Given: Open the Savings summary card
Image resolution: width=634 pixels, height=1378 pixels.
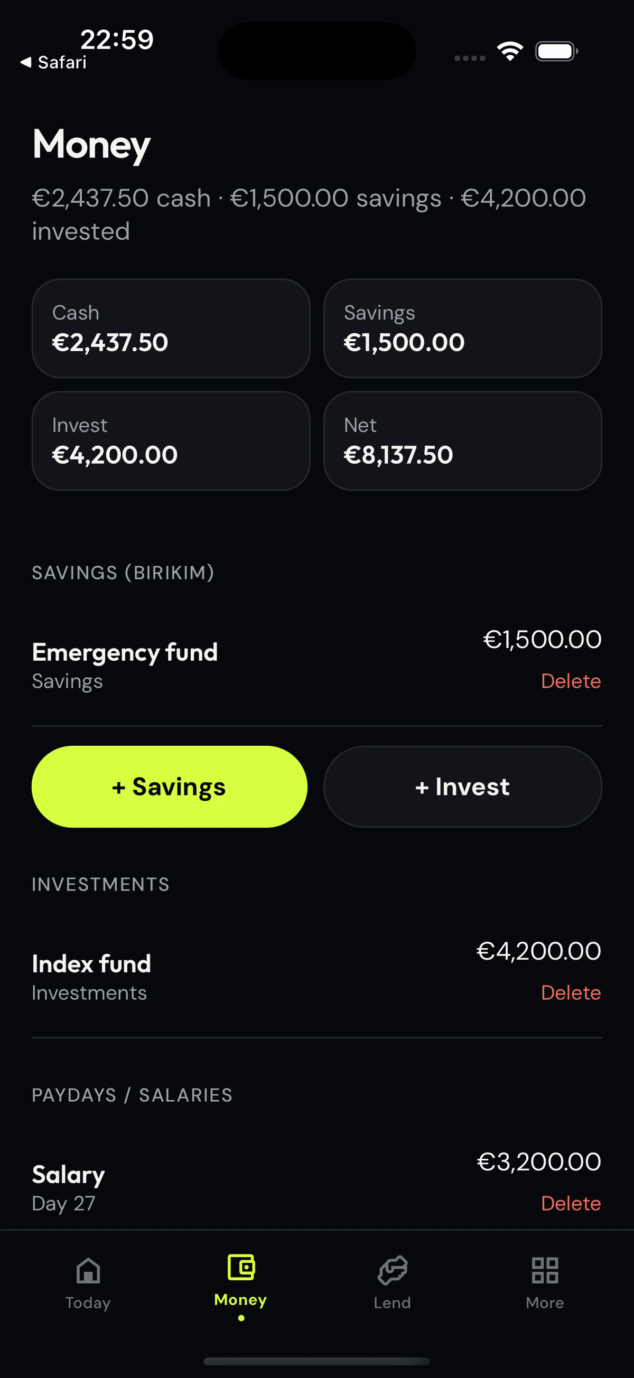Looking at the screenshot, I should (x=463, y=329).
